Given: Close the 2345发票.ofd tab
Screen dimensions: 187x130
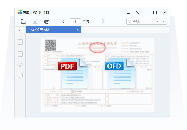Looking at the screenshot, I should pyautogui.click(x=78, y=30).
